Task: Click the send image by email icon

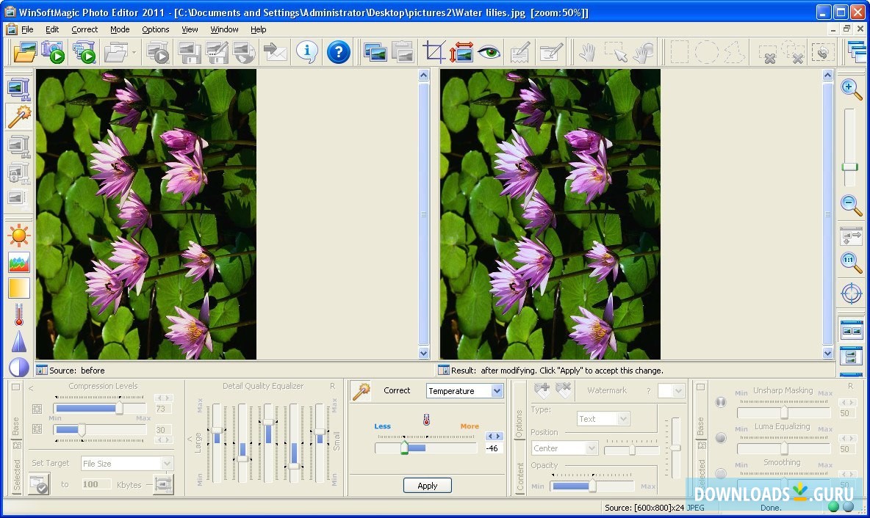Action: pos(275,51)
